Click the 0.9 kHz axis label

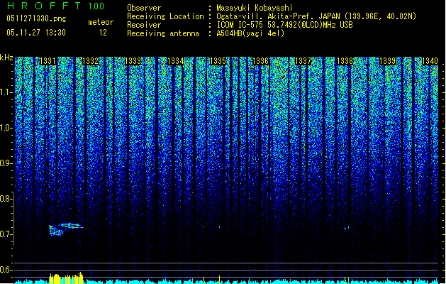pyautogui.click(x=6, y=163)
